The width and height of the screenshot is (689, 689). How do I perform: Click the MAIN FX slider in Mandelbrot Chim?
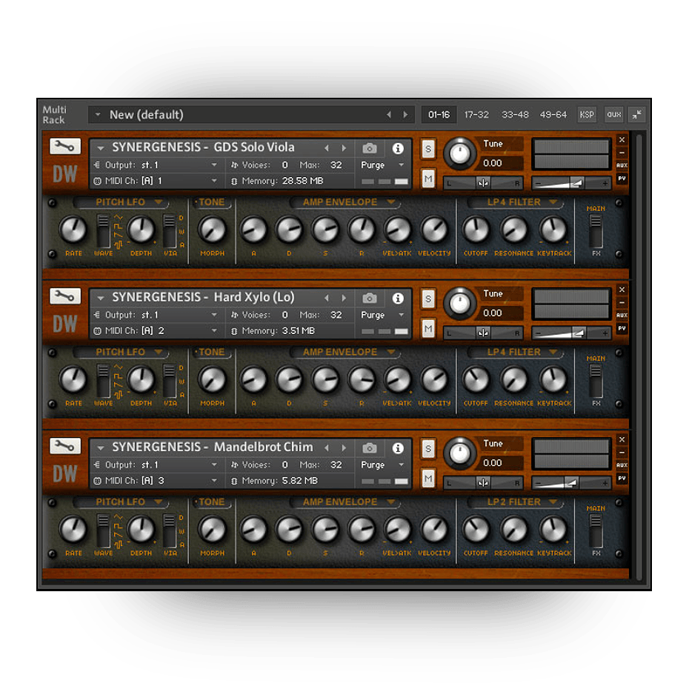pyautogui.click(x=596, y=531)
